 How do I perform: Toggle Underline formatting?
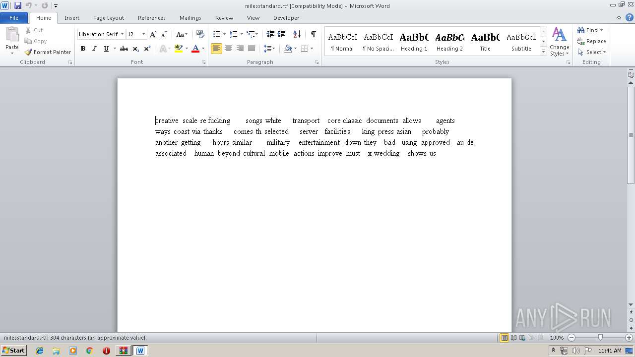[x=106, y=49]
